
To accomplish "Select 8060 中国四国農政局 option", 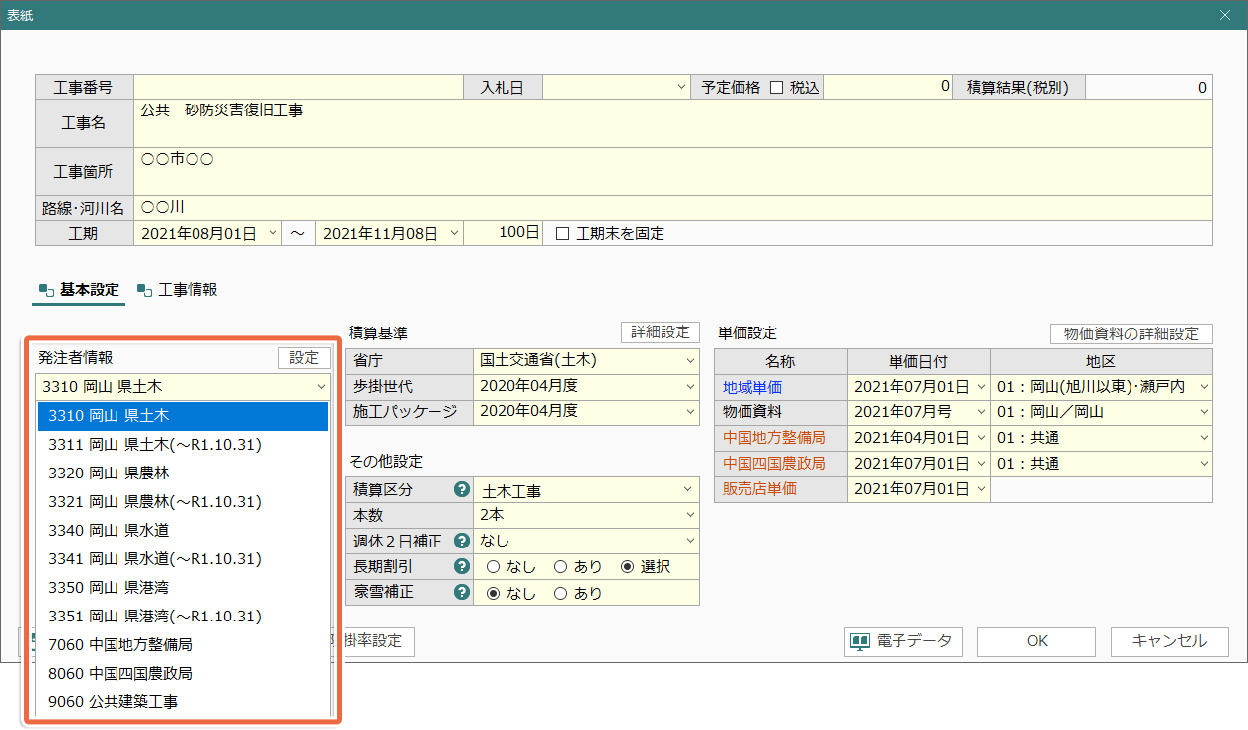I will [183, 674].
